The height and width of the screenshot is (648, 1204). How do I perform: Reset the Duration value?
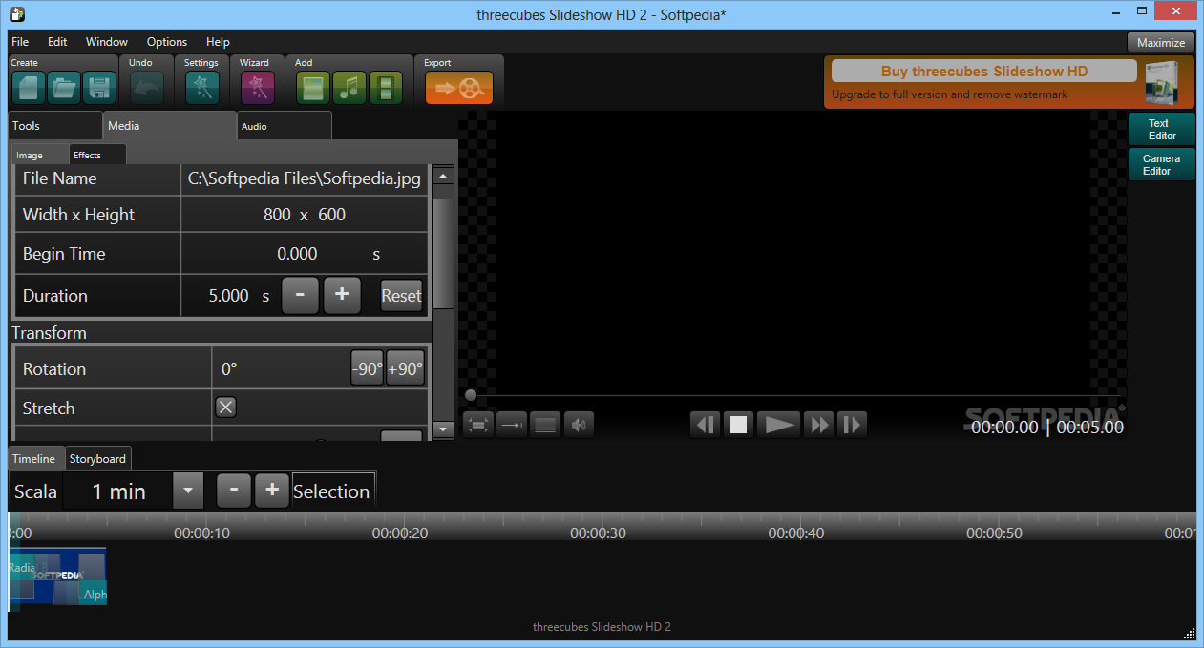click(401, 296)
